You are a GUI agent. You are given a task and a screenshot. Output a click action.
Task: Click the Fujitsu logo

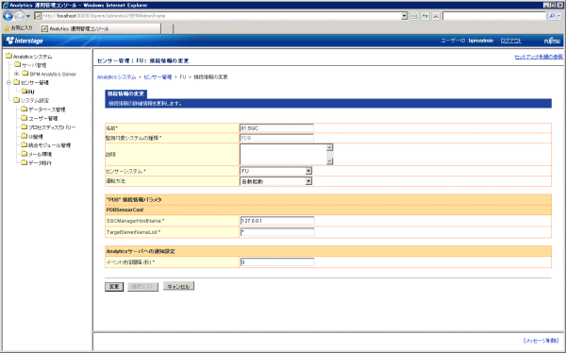[552, 41]
